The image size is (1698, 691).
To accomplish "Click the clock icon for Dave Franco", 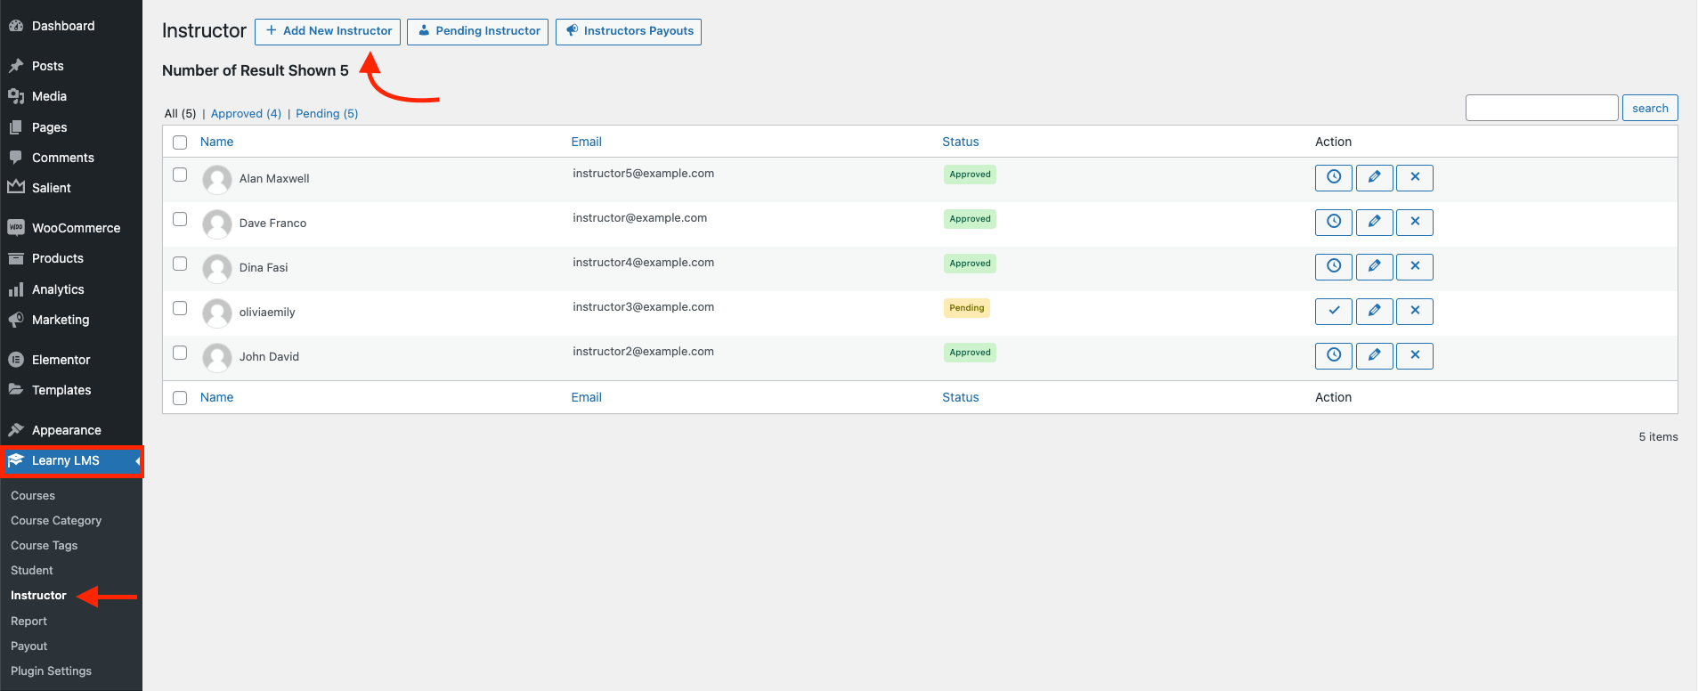I will 1333,222.
